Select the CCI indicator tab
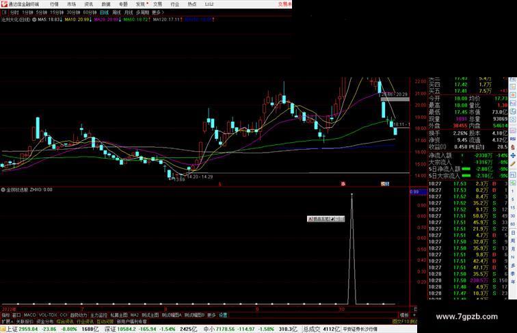 64,315
